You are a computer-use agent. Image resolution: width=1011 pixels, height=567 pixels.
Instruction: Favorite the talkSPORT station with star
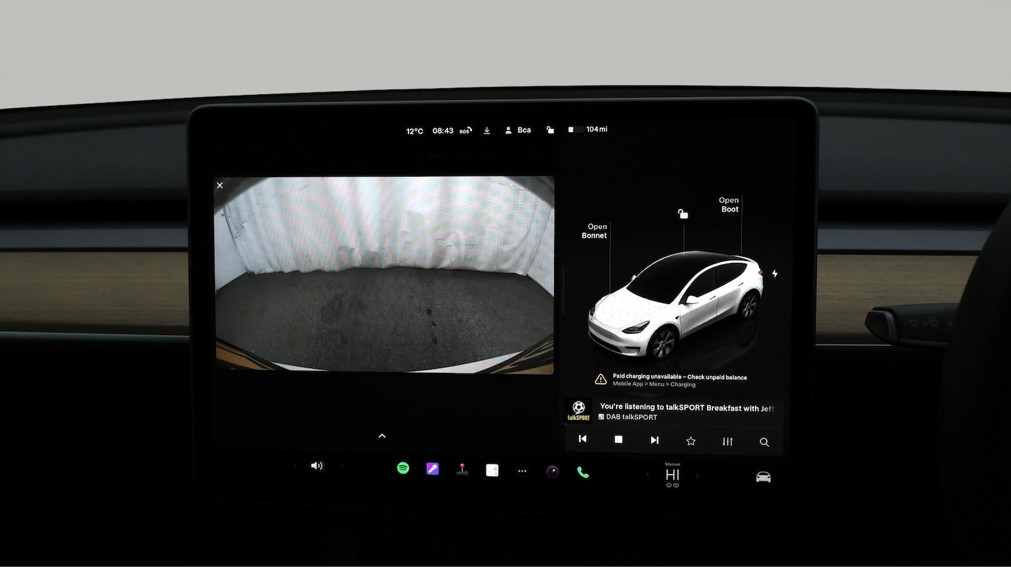click(x=691, y=441)
